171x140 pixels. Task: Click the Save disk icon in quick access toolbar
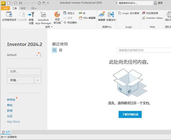click(21, 3)
